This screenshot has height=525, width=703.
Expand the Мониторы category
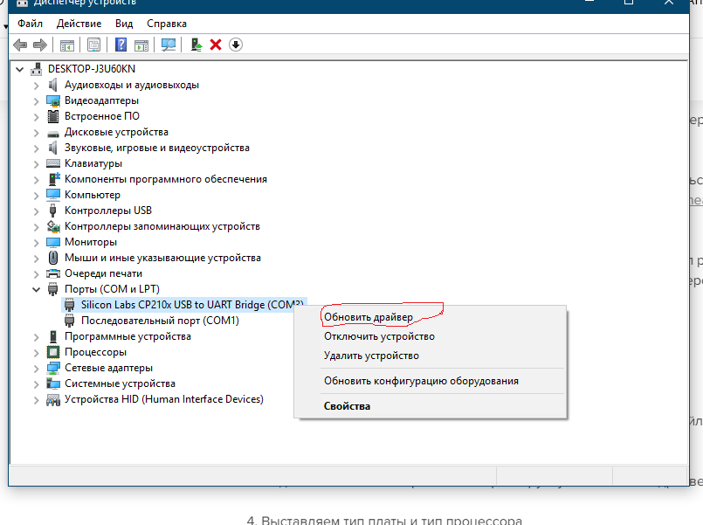point(37,243)
